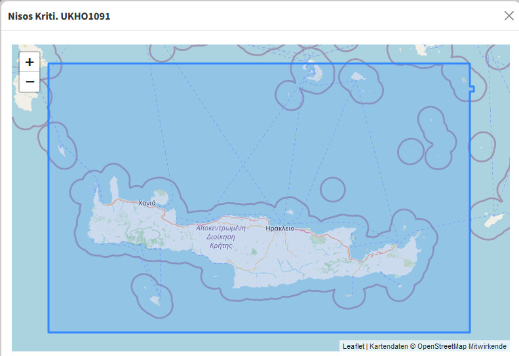Click the empty circular zone north of Heraklion
Viewport: 519px width, 356px height.
[x=332, y=190]
